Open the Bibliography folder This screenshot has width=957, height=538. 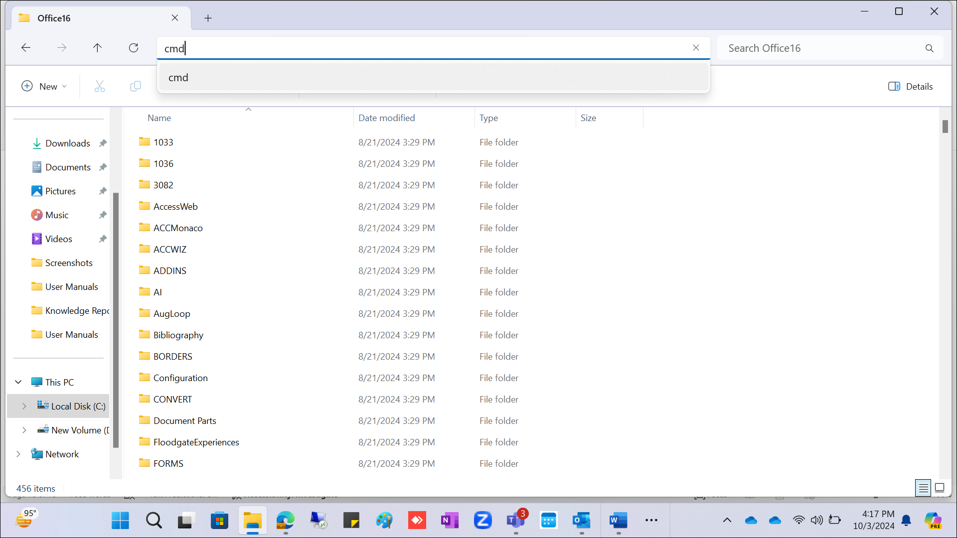(178, 335)
